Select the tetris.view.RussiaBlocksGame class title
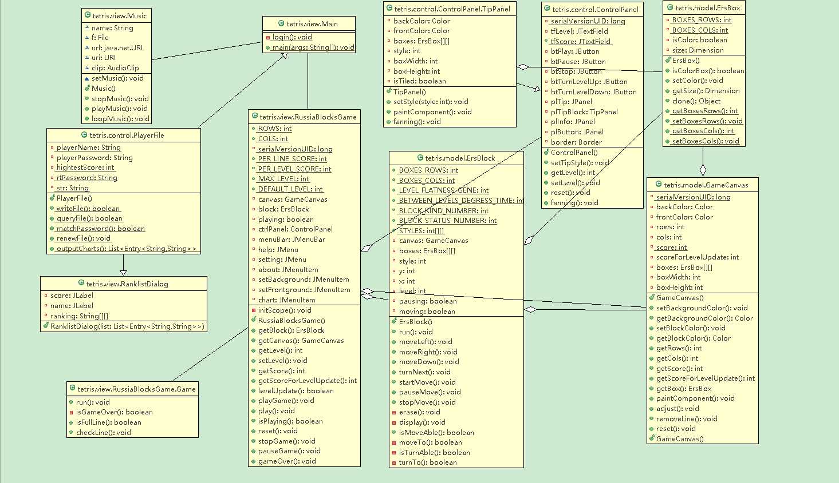 pos(308,117)
